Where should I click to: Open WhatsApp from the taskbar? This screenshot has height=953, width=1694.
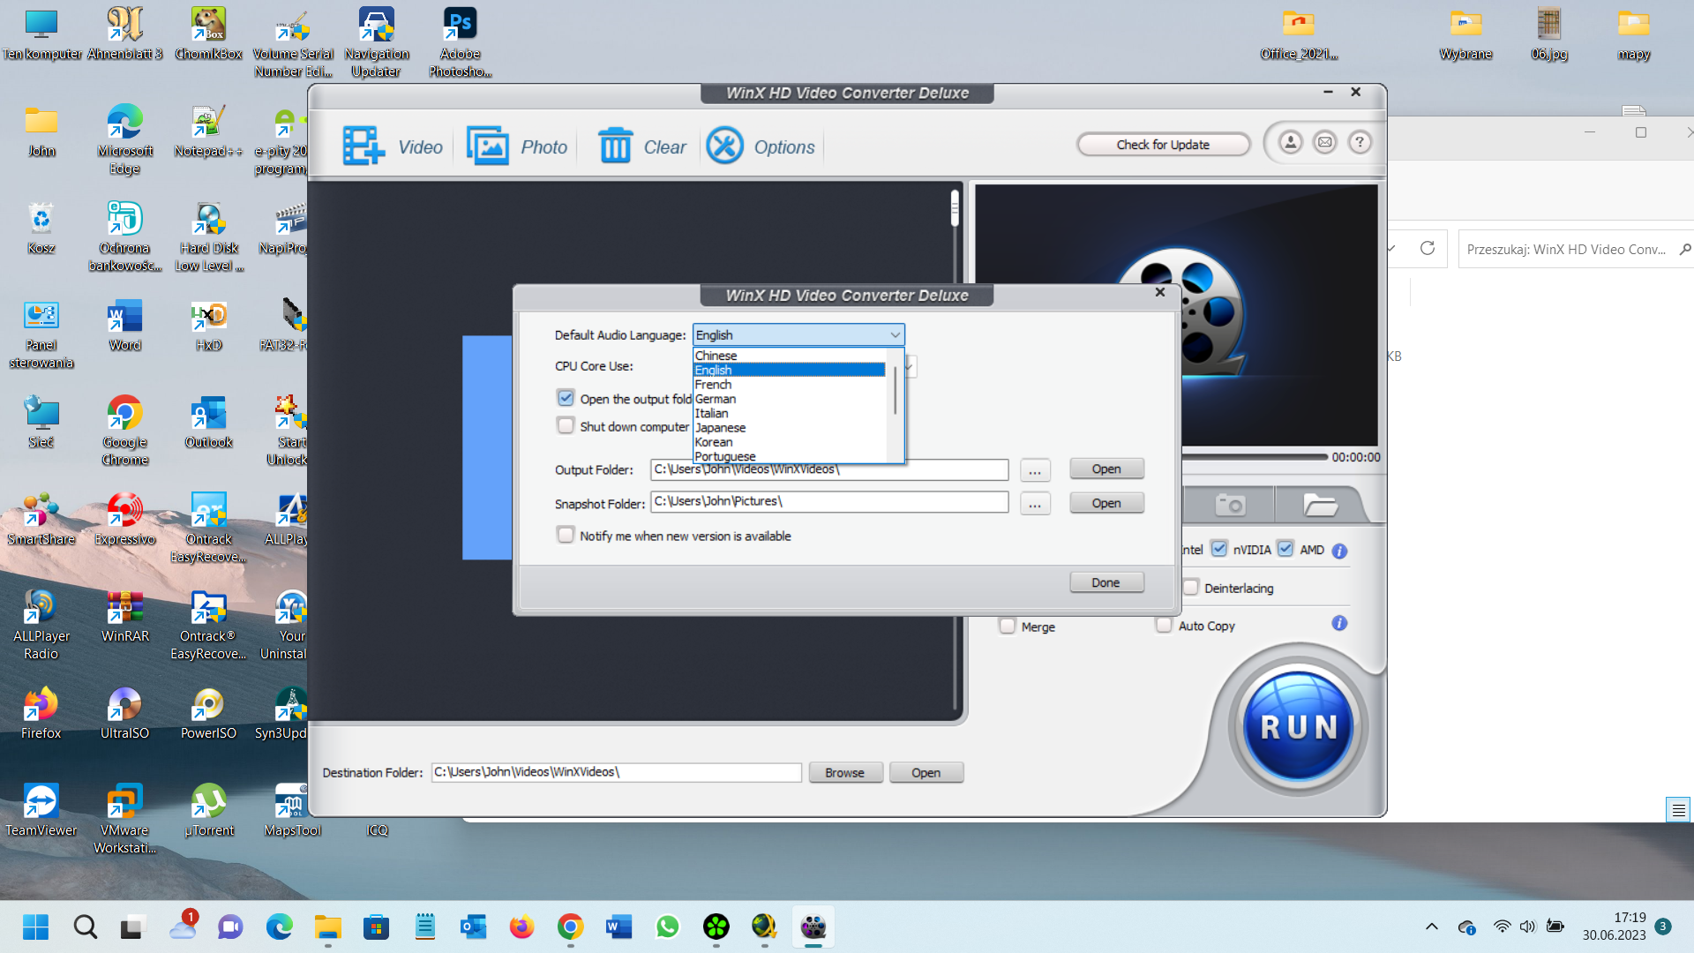tap(667, 927)
